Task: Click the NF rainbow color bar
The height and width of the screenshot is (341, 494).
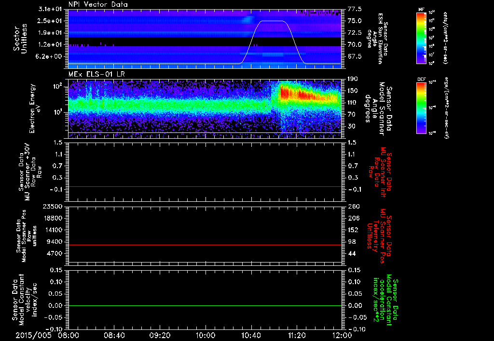Action: tap(422, 38)
